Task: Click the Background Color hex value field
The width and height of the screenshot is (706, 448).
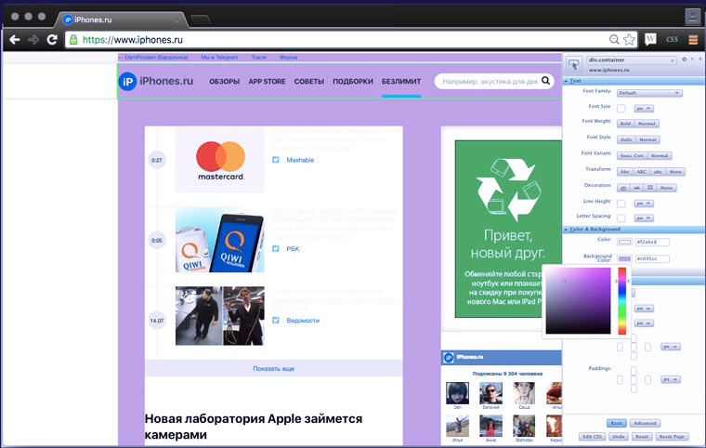Action: (652, 258)
